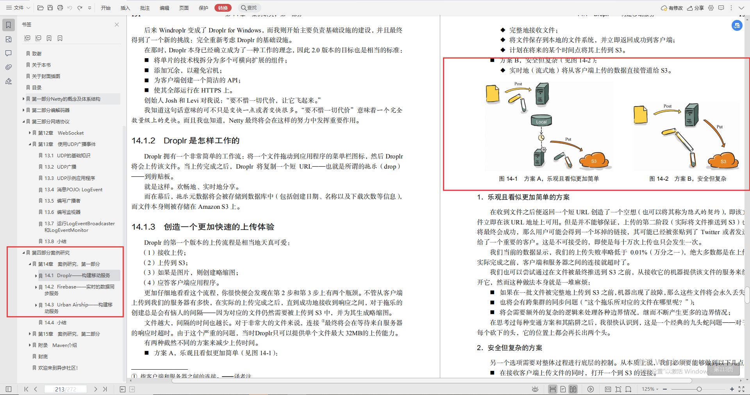Go to the next page

click(96, 389)
